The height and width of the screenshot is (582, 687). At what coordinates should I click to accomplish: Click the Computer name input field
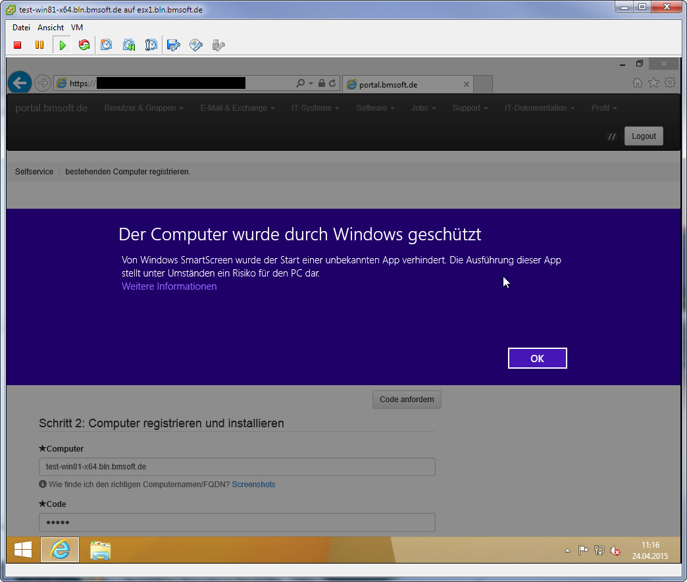coord(237,467)
